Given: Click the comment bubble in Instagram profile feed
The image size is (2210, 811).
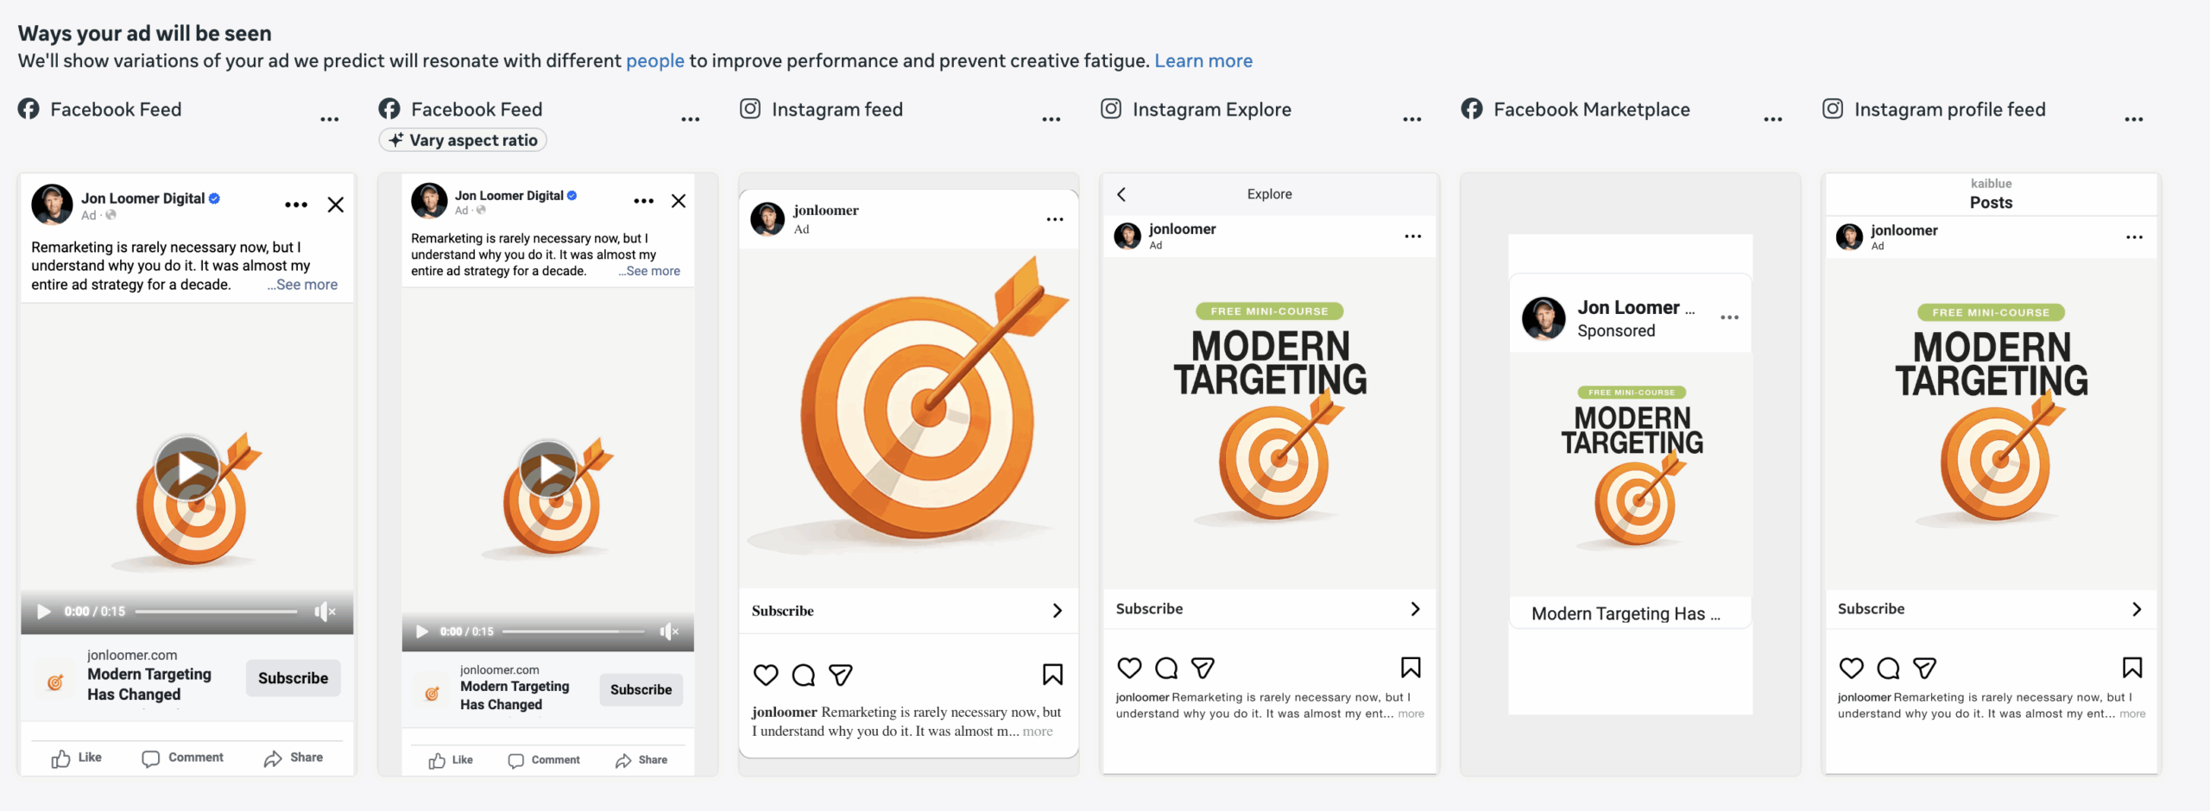Looking at the screenshot, I should pyautogui.click(x=1888, y=668).
